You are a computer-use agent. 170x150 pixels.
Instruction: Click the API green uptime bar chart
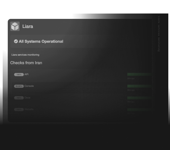pos(139,74)
